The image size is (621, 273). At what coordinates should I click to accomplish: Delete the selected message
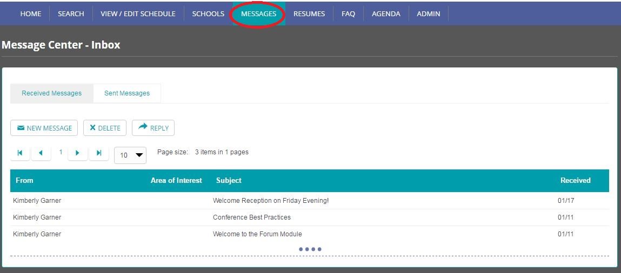click(105, 128)
